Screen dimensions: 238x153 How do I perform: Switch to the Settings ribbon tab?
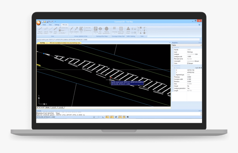coord(57,25)
